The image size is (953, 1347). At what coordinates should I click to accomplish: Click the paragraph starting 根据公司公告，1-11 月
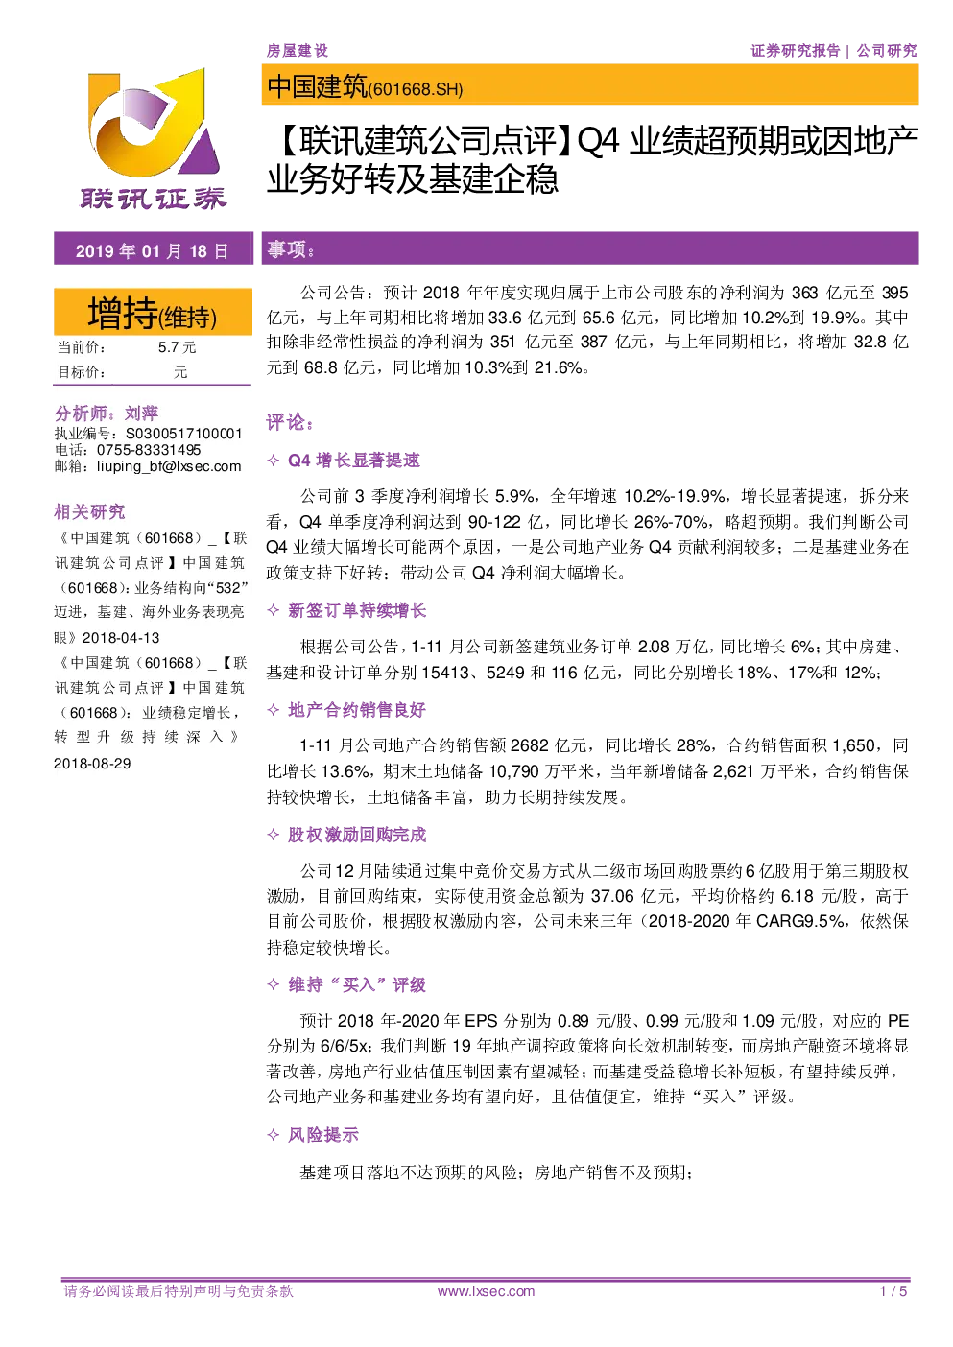(x=587, y=659)
